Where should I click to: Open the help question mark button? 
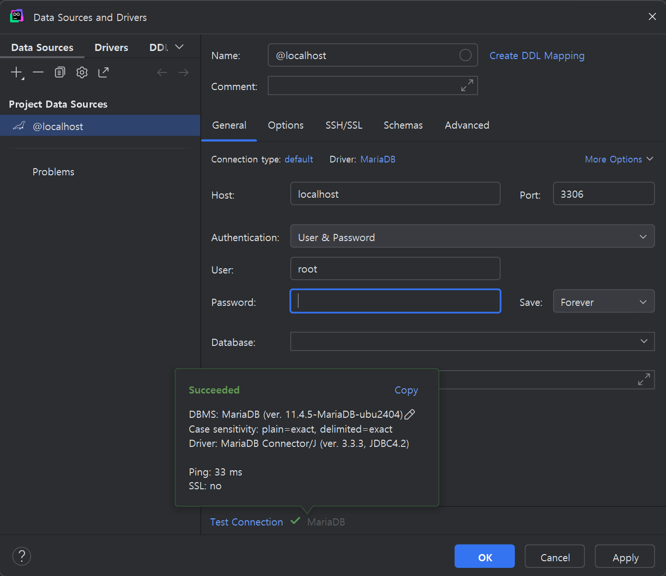click(21, 556)
